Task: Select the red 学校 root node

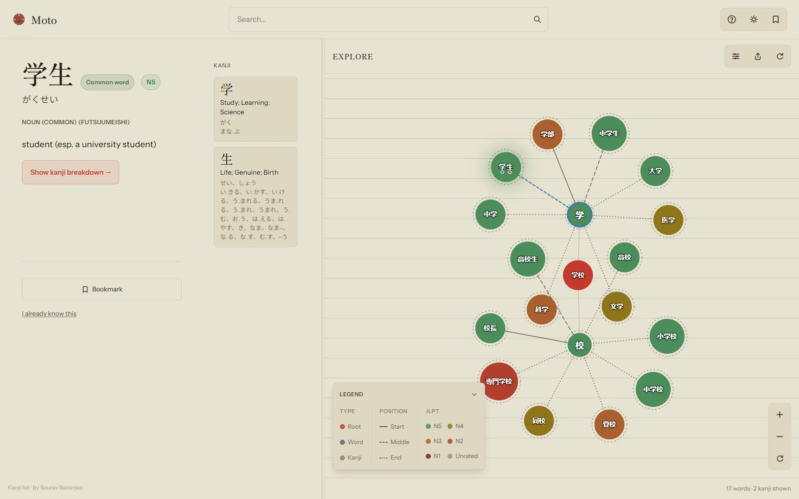Action: point(578,275)
